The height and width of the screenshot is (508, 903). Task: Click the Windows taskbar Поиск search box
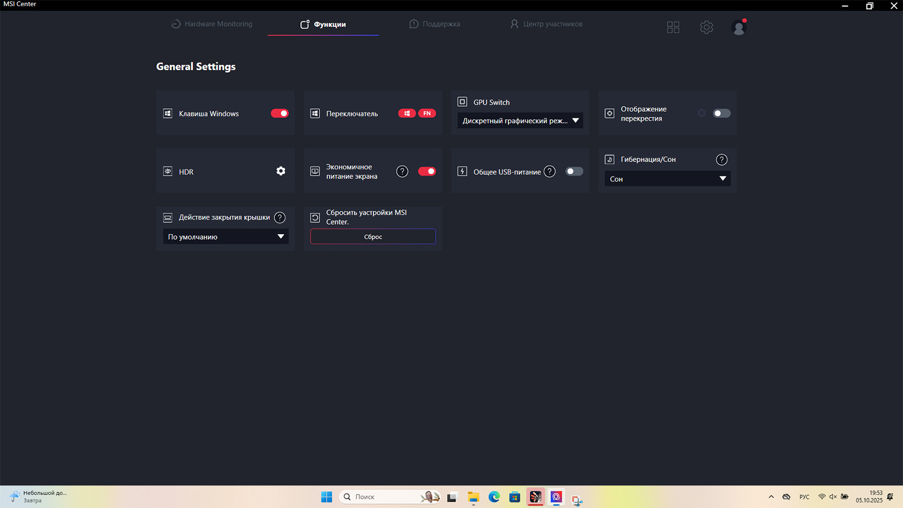384,497
